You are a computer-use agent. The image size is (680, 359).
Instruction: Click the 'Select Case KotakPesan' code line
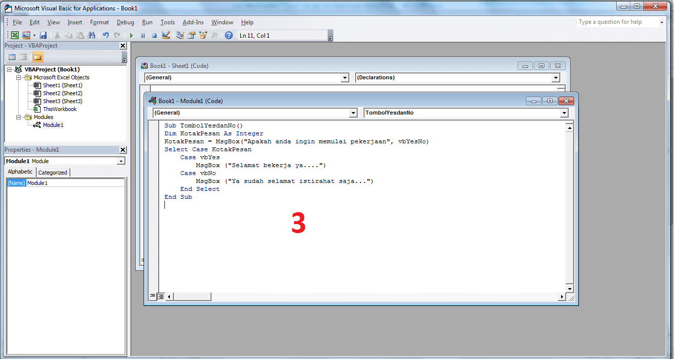208,149
